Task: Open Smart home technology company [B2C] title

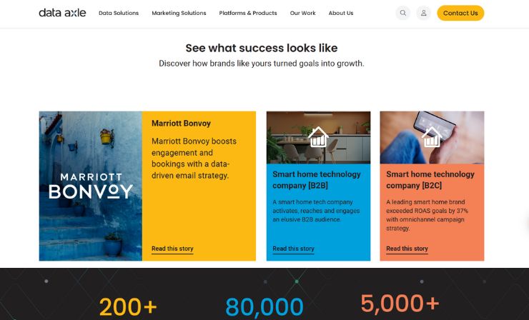Action: point(430,180)
